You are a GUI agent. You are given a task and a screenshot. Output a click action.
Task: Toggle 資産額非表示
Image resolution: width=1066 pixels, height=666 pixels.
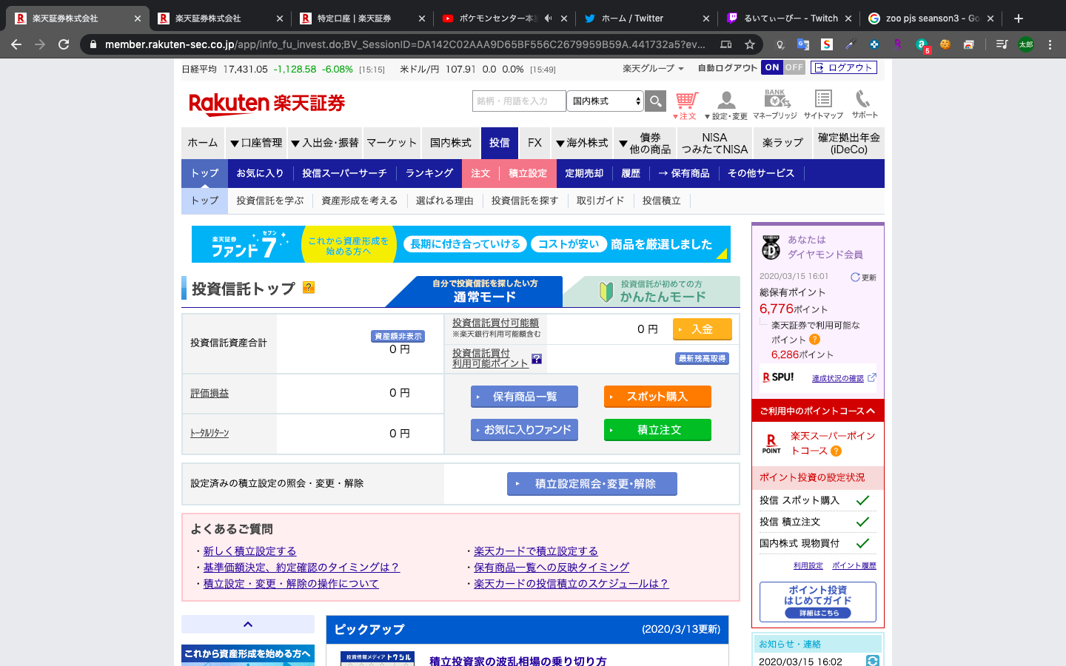[398, 336]
